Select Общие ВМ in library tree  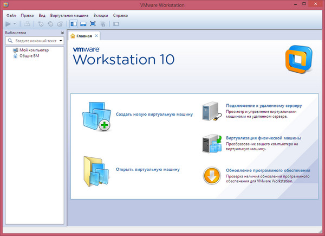point(29,55)
